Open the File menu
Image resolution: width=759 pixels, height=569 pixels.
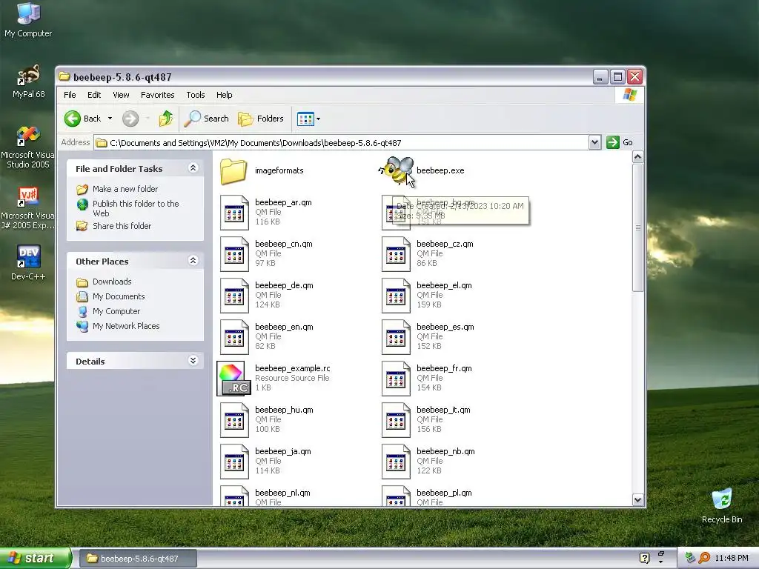[x=70, y=95]
